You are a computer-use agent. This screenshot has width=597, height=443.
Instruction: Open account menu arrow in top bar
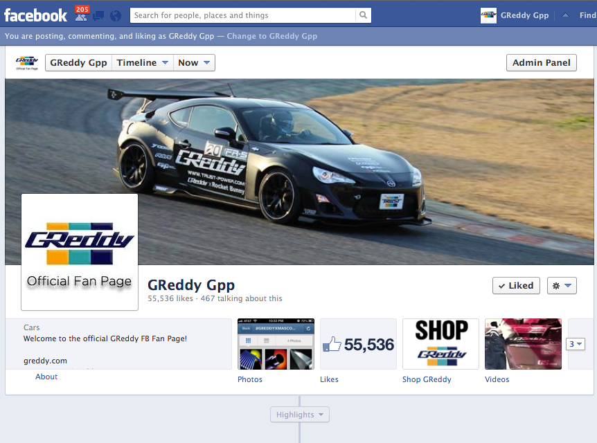point(565,15)
